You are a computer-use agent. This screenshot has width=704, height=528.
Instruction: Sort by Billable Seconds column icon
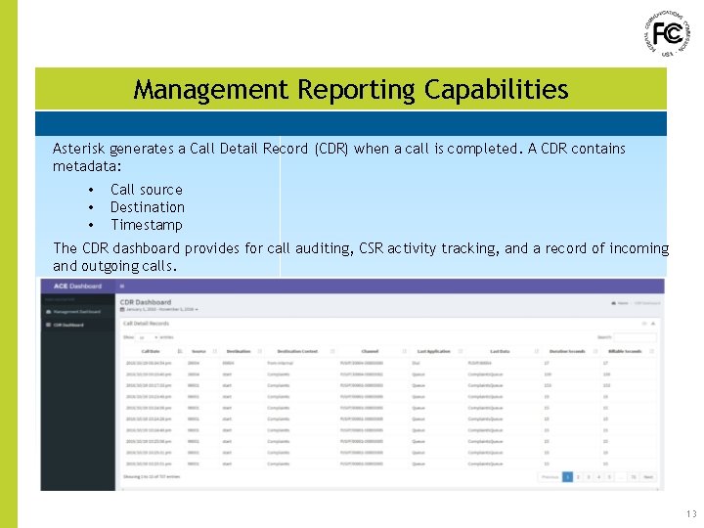[x=651, y=351]
